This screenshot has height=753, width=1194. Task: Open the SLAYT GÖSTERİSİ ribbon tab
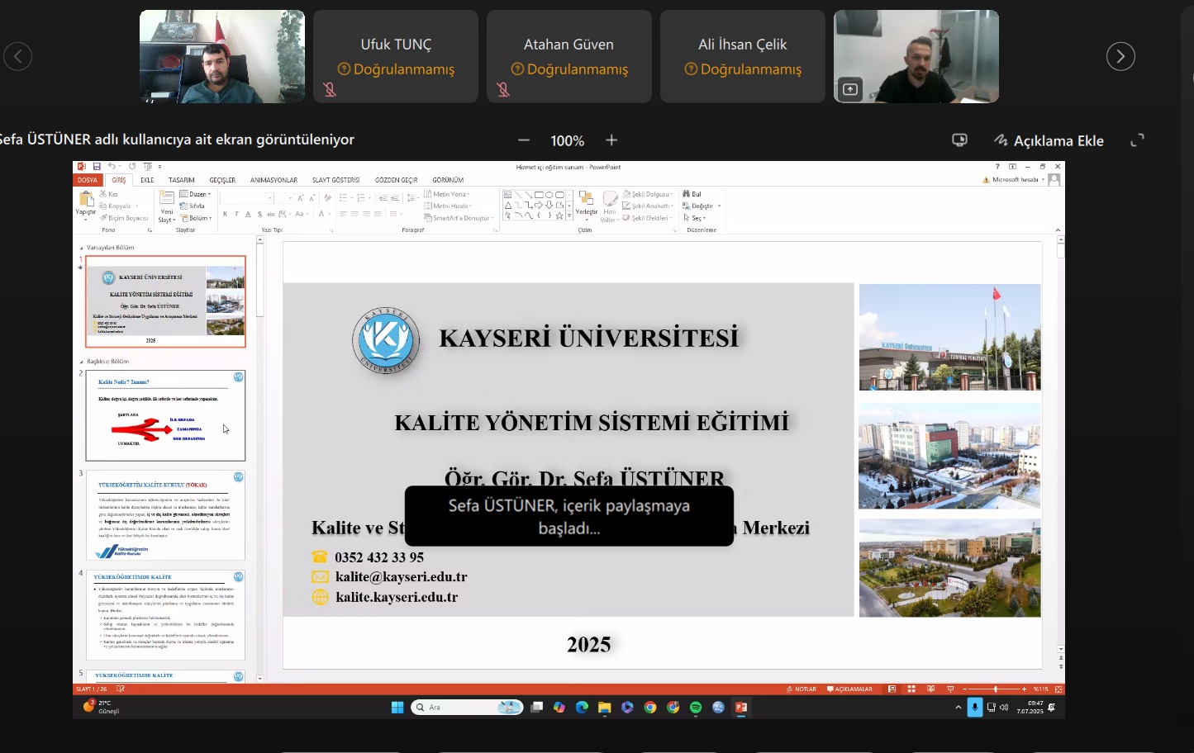tap(335, 180)
